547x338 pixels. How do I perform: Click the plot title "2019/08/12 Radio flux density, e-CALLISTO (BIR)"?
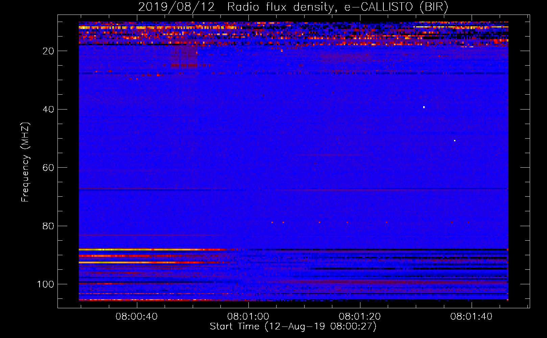pyautogui.click(x=293, y=7)
